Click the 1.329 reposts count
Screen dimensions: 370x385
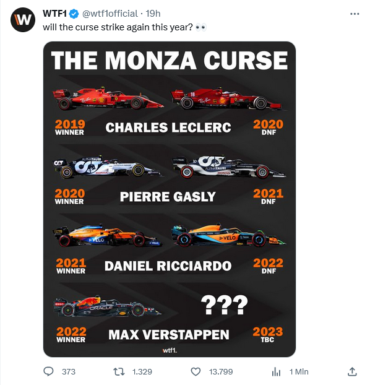(x=142, y=372)
